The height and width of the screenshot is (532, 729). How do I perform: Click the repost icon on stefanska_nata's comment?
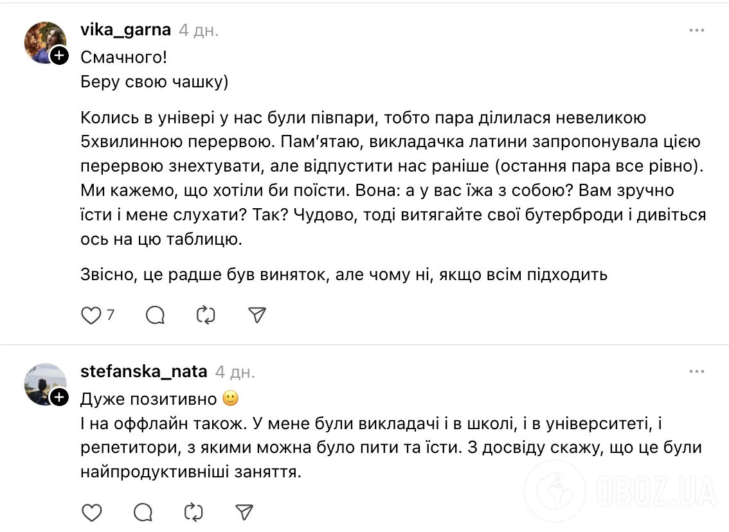tap(193, 513)
